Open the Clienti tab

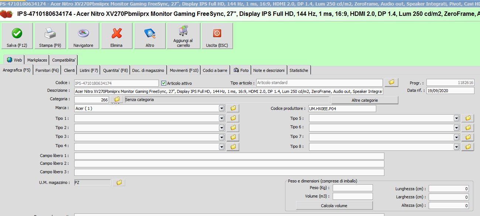(69, 70)
